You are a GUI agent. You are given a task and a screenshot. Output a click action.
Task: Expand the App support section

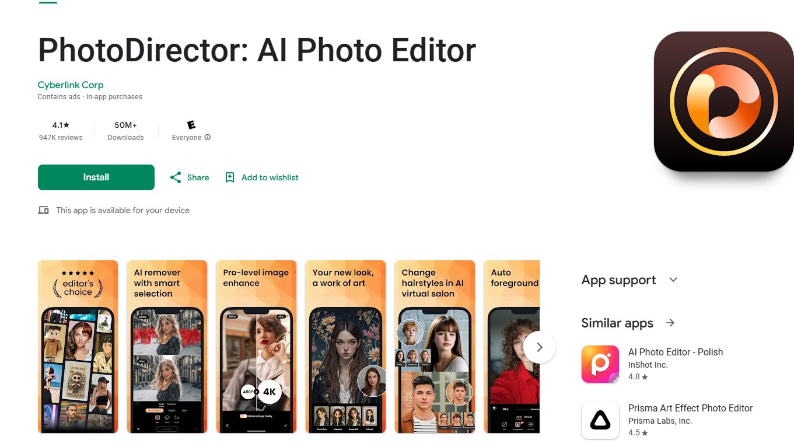673,280
